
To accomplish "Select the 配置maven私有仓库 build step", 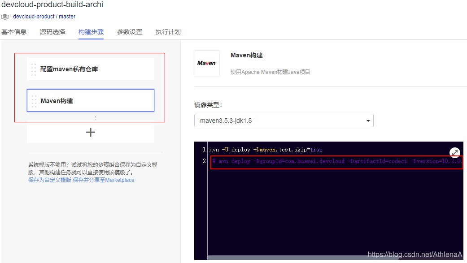I will (x=91, y=69).
